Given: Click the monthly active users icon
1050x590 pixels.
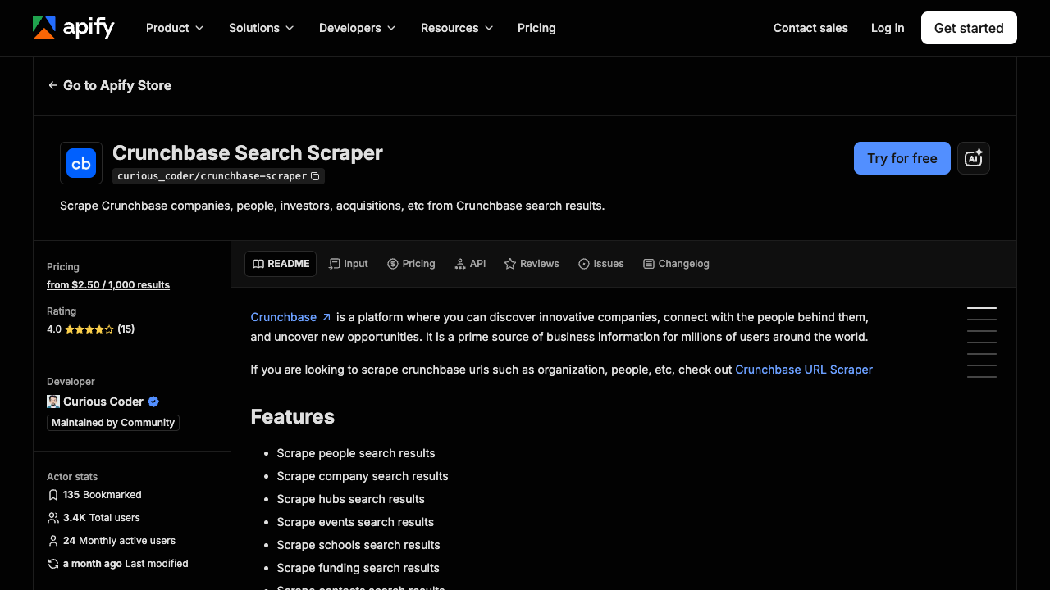Looking at the screenshot, I should pos(53,541).
